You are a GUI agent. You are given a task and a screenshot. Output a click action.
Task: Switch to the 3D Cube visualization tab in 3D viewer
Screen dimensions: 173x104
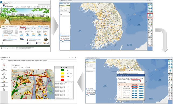click(x=29, y=60)
